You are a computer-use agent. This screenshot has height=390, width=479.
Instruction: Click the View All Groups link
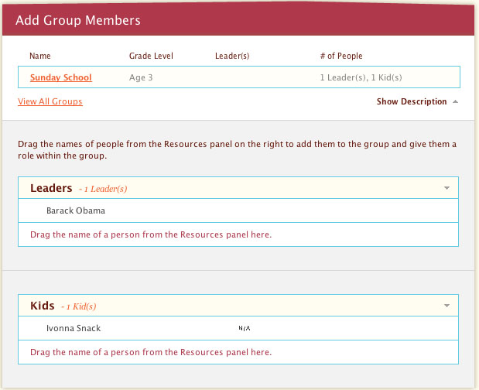50,101
